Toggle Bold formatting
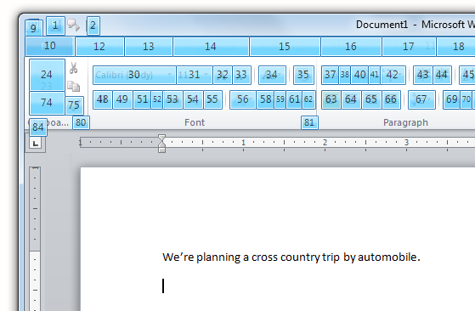The height and width of the screenshot is (311, 475). [103, 99]
